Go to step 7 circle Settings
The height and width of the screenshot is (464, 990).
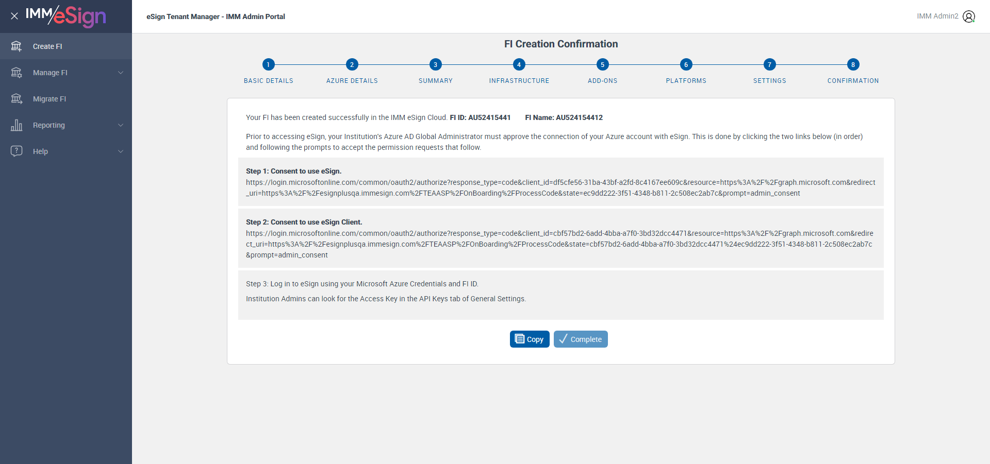coord(769,64)
